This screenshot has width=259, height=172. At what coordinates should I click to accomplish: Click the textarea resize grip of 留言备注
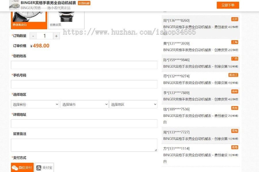(156, 150)
